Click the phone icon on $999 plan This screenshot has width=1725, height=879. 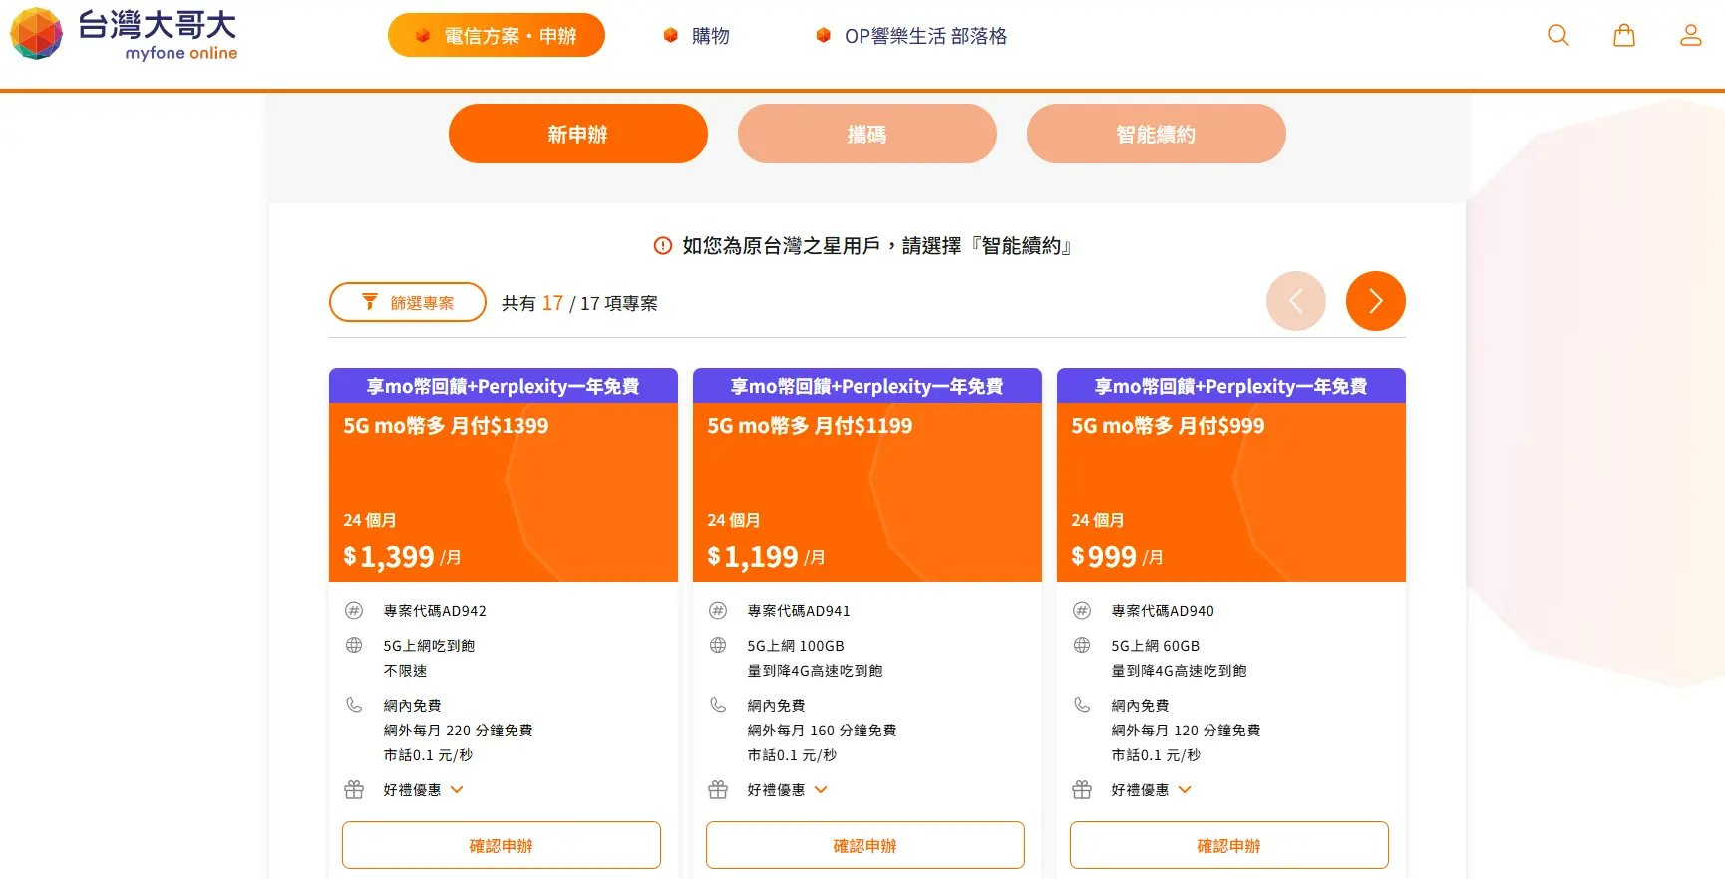tap(1082, 705)
